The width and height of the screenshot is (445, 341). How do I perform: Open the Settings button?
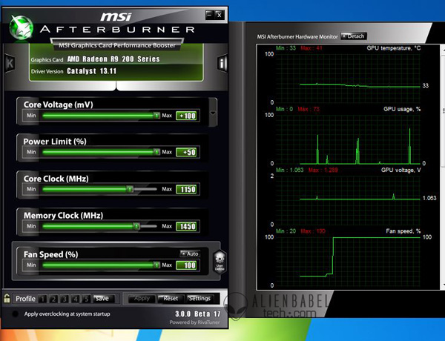coord(200,299)
